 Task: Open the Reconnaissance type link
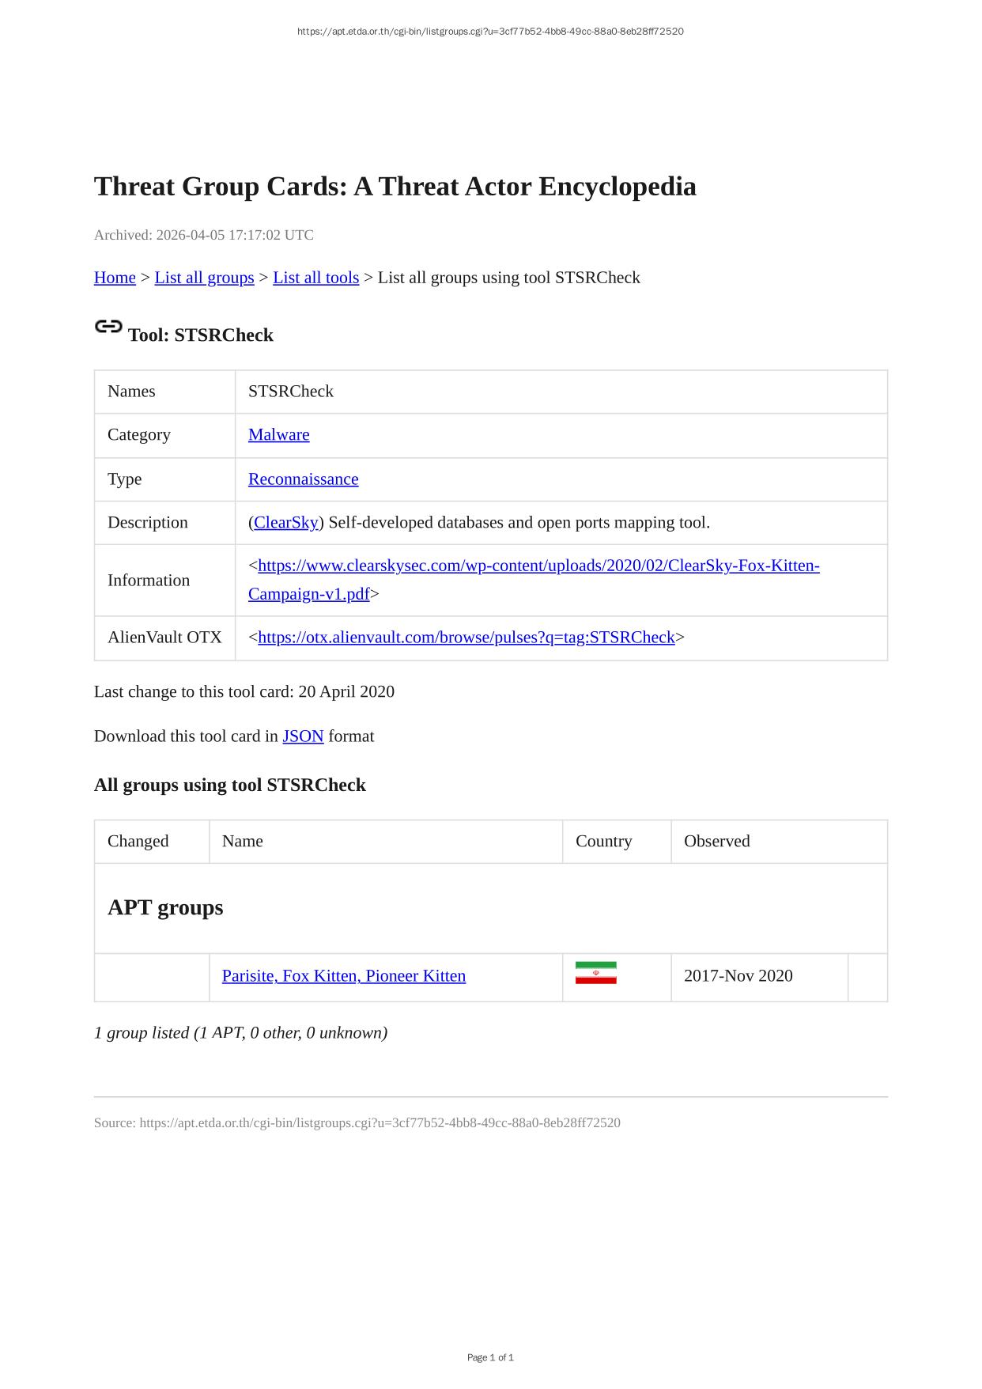coord(303,479)
